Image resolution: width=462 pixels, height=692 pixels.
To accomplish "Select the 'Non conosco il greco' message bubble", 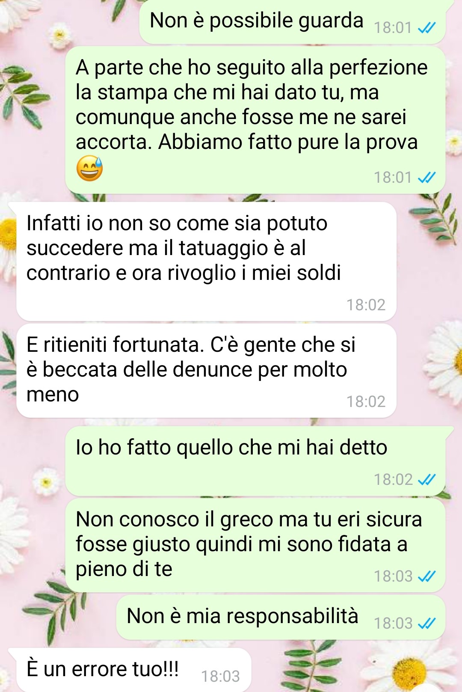I will coord(255,546).
